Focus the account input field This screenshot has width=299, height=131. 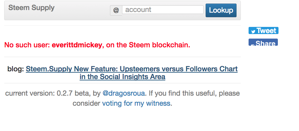163,9
